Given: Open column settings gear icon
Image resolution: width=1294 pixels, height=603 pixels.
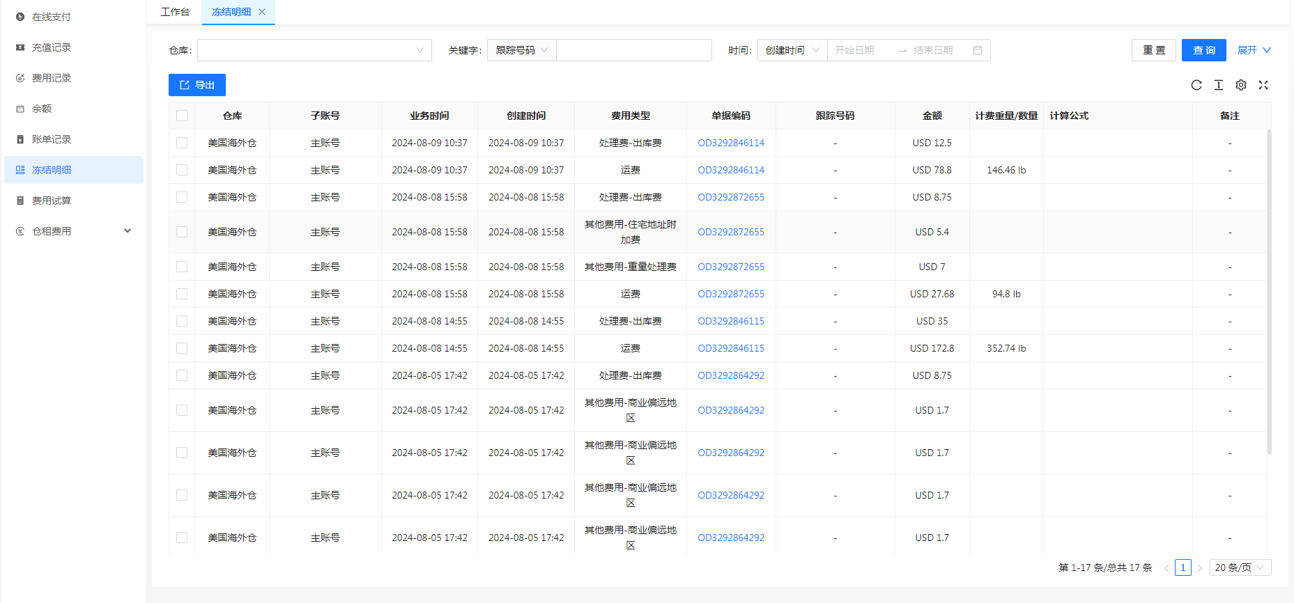Looking at the screenshot, I should point(1241,85).
